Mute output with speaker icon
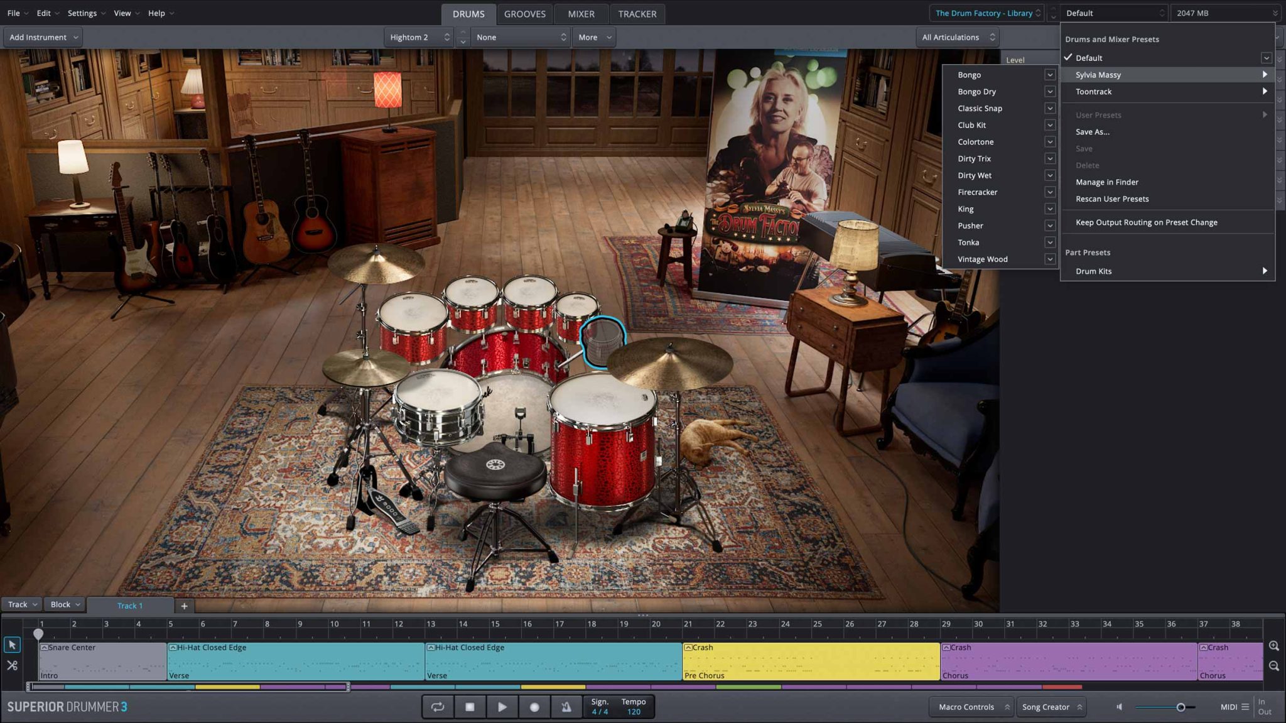Image resolution: width=1286 pixels, height=723 pixels. [x=1119, y=707]
